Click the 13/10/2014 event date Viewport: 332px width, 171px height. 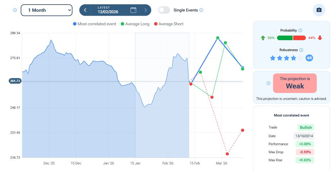(x=304, y=136)
